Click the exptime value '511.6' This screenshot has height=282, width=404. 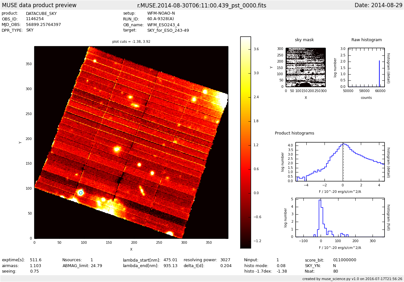[36, 260]
